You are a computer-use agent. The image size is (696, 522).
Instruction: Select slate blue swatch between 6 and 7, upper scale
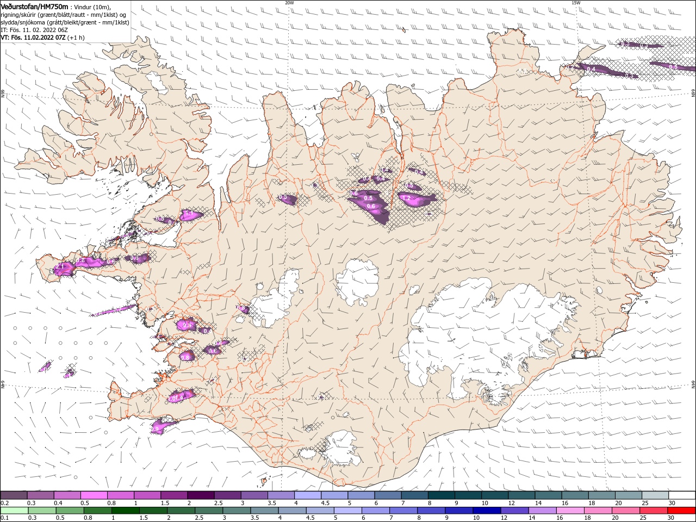click(x=388, y=495)
